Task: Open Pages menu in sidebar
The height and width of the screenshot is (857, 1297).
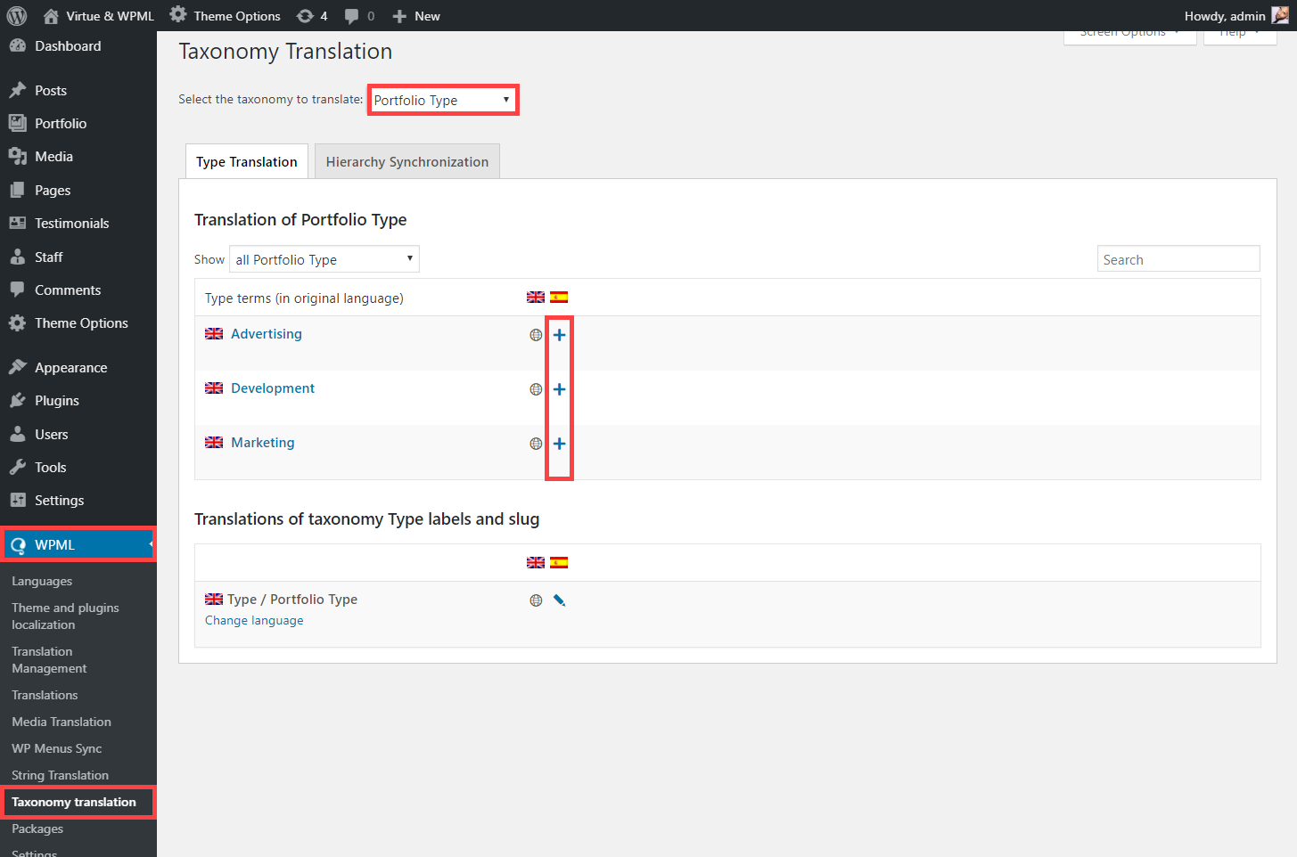Action: coord(78,191)
